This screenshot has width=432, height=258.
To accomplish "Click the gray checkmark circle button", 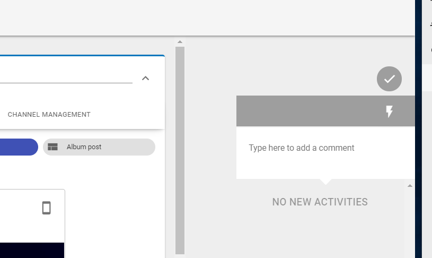I will [389, 79].
